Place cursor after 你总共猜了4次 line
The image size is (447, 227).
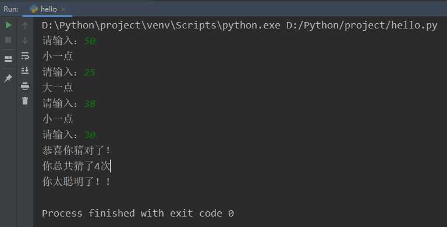[x=111, y=166]
